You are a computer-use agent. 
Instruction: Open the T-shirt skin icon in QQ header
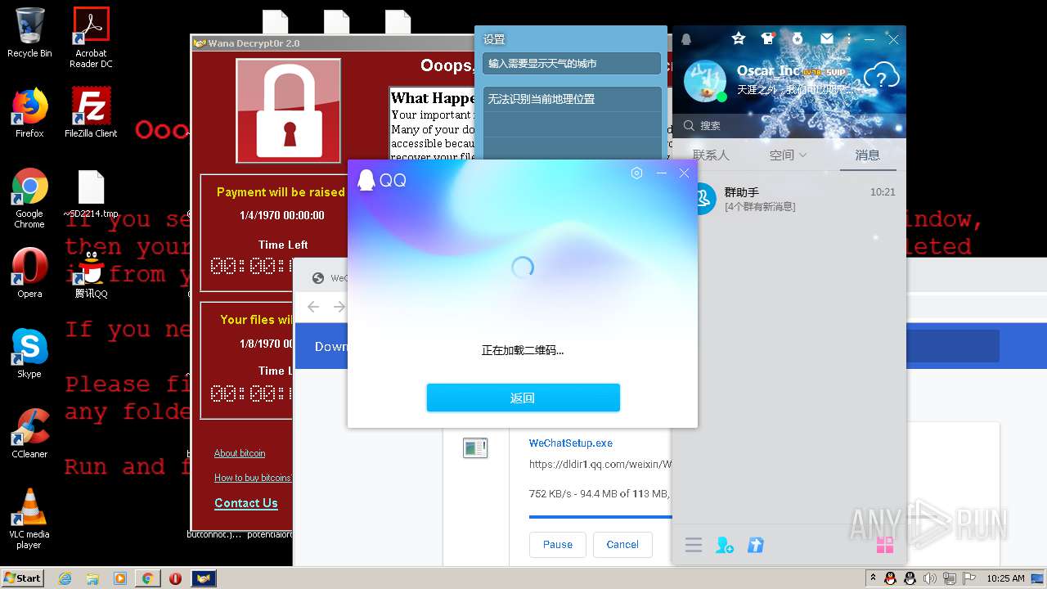(767, 38)
